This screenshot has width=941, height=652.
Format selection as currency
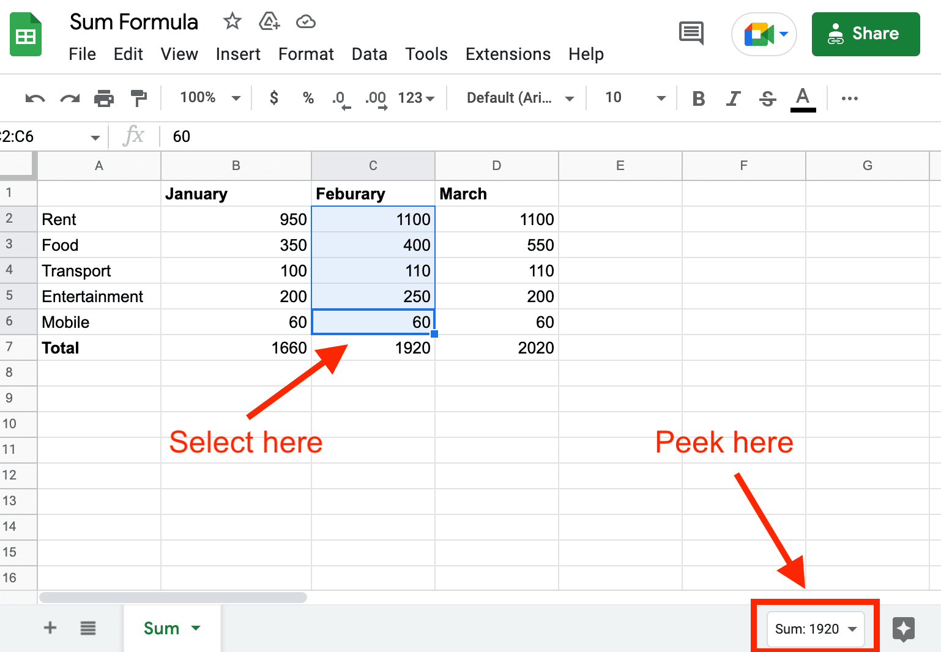(274, 98)
